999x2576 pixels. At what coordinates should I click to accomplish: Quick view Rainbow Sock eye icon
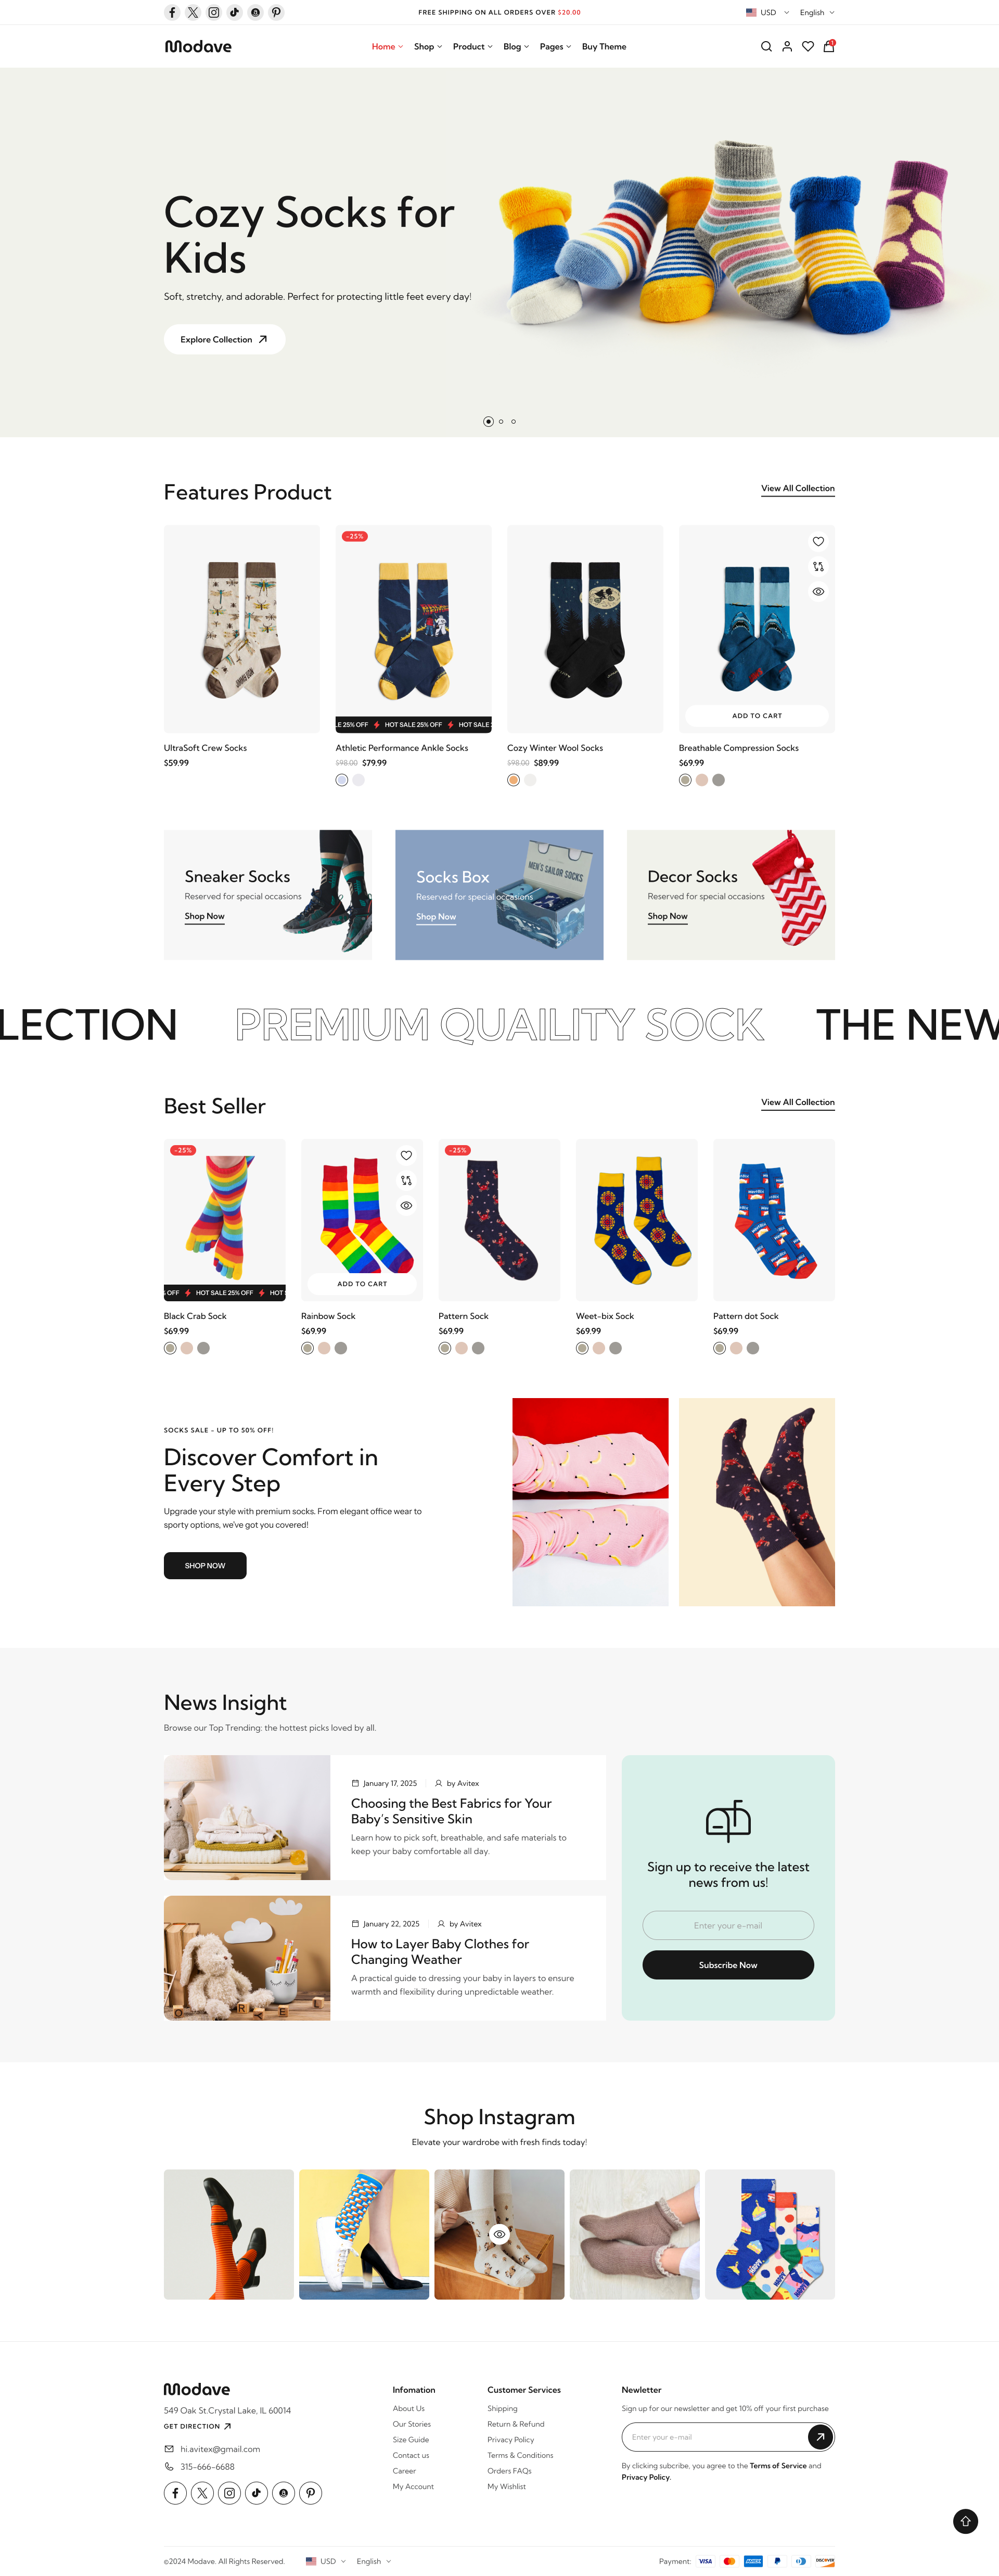(x=406, y=1206)
